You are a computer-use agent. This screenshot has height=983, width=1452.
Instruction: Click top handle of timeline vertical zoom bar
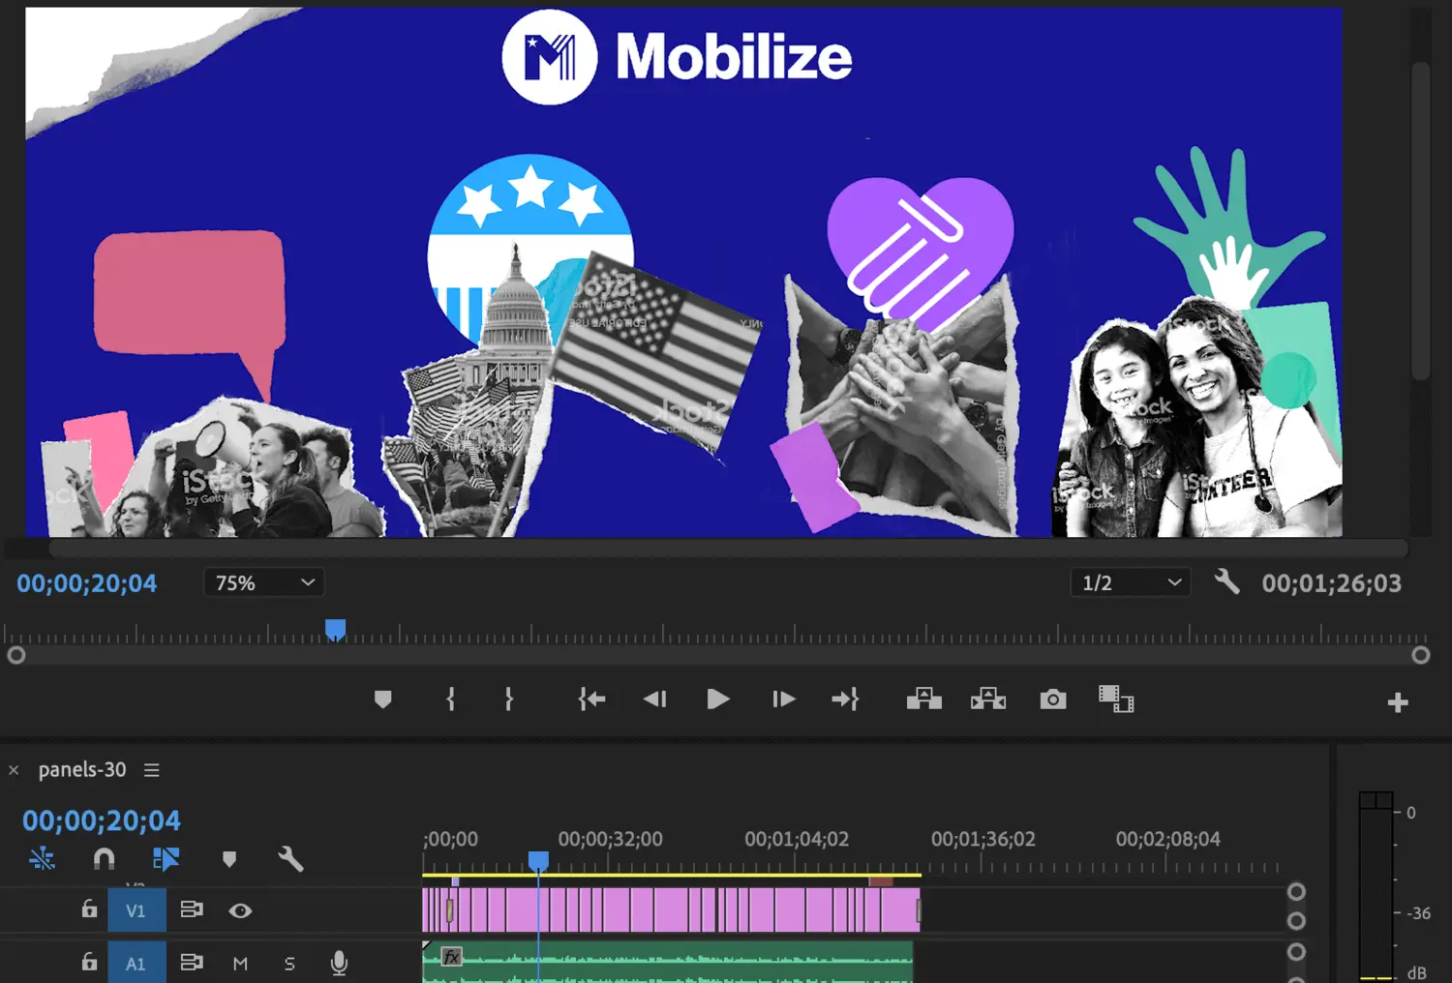point(1297,891)
